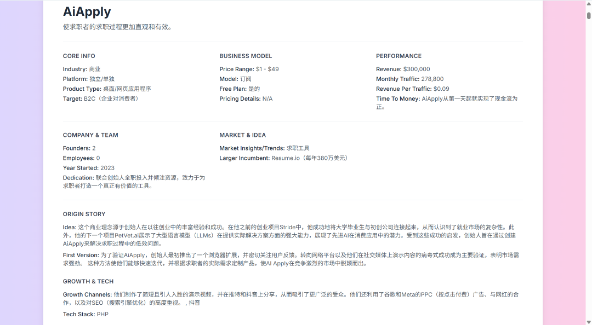
Task: Click the scroll down arrow of the scrollbar
Action: [589, 322]
